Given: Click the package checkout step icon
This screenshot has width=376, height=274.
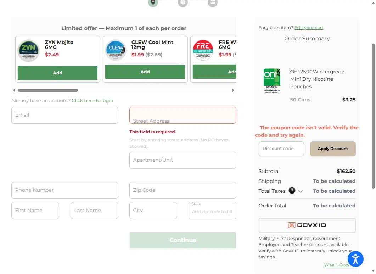Looking at the screenshot, I should click(183, 3).
